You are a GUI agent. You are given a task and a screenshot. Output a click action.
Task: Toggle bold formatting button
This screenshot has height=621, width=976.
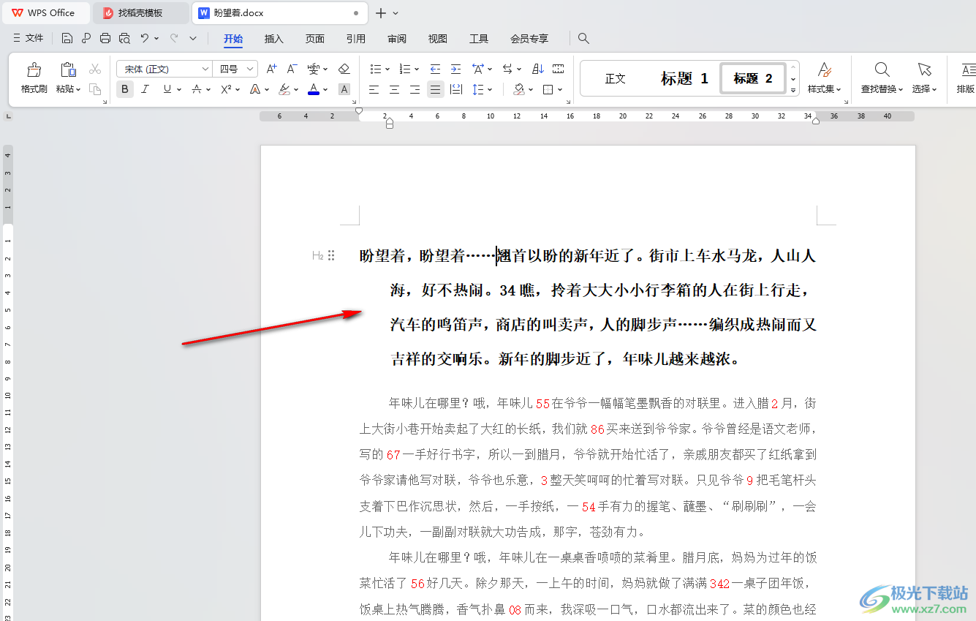125,89
